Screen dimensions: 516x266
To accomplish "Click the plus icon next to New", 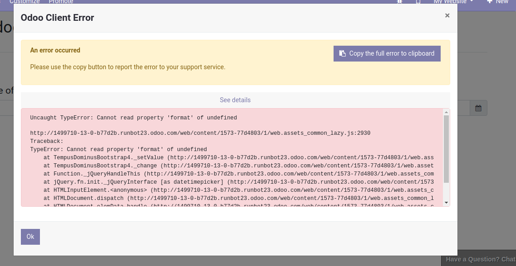I will (490, 1).
